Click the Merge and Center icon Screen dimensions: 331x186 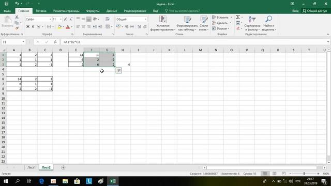108,27
